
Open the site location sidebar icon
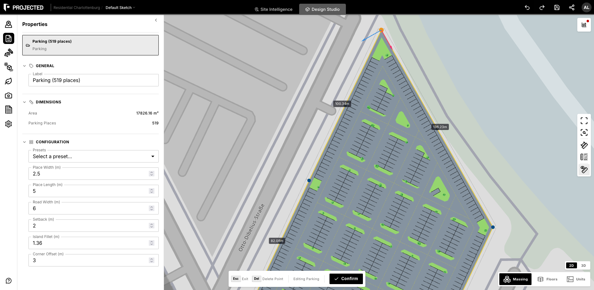pos(9,24)
